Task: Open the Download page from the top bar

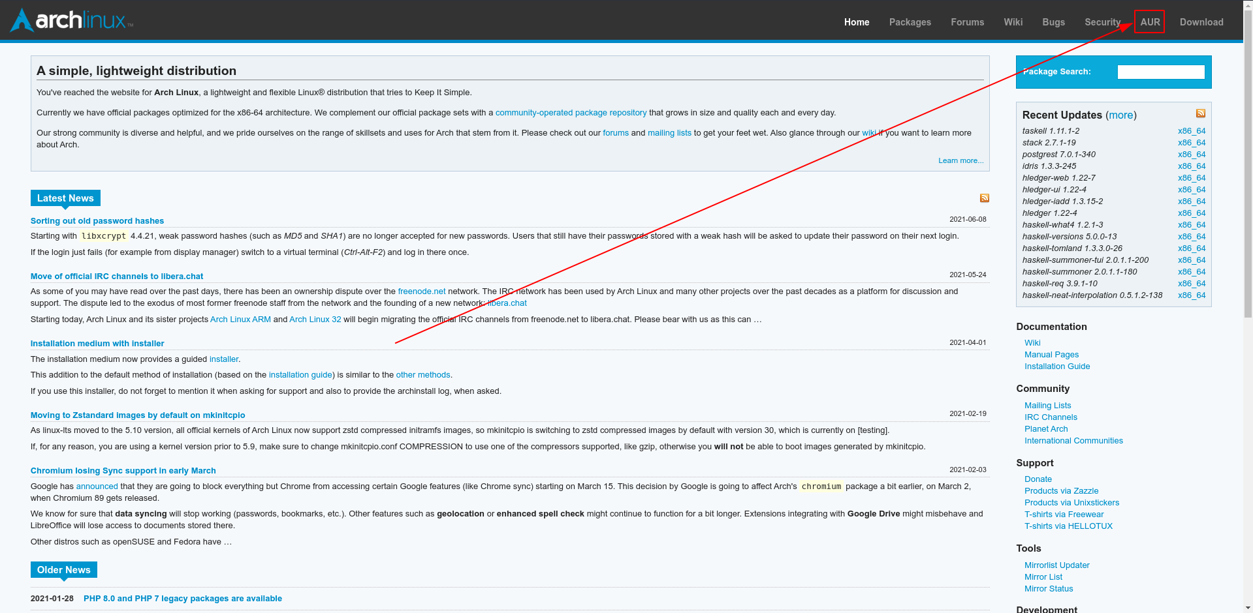Action: (1201, 22)
